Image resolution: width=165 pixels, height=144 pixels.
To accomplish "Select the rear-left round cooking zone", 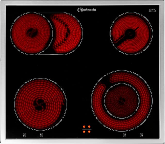I will coord(31,33).
